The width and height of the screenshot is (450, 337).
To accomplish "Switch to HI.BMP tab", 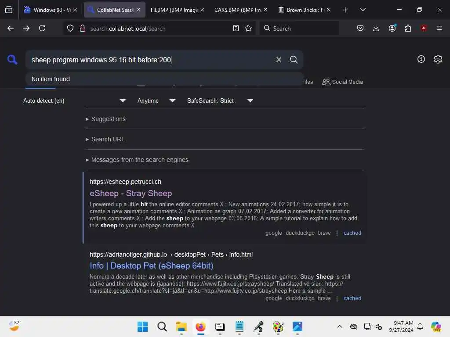I will [174, 10].
